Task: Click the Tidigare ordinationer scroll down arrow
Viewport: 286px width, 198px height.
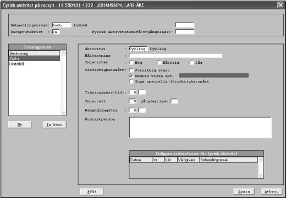Action: [261, 175]
